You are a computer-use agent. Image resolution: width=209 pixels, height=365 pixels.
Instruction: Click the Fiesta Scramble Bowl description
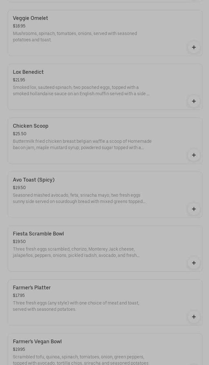(x=76, y=252)
